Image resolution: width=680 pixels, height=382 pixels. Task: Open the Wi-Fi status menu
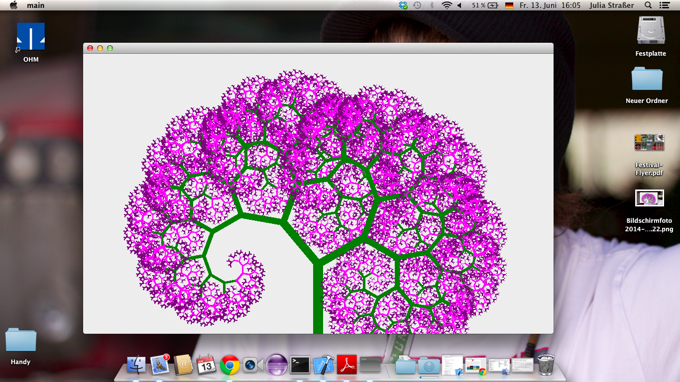coord(447,5)
